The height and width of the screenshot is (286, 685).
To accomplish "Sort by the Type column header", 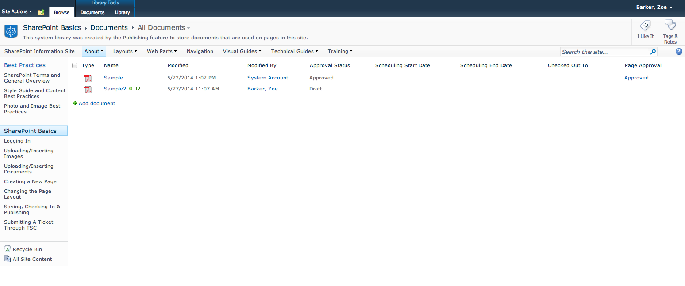I will pos(88,65).
